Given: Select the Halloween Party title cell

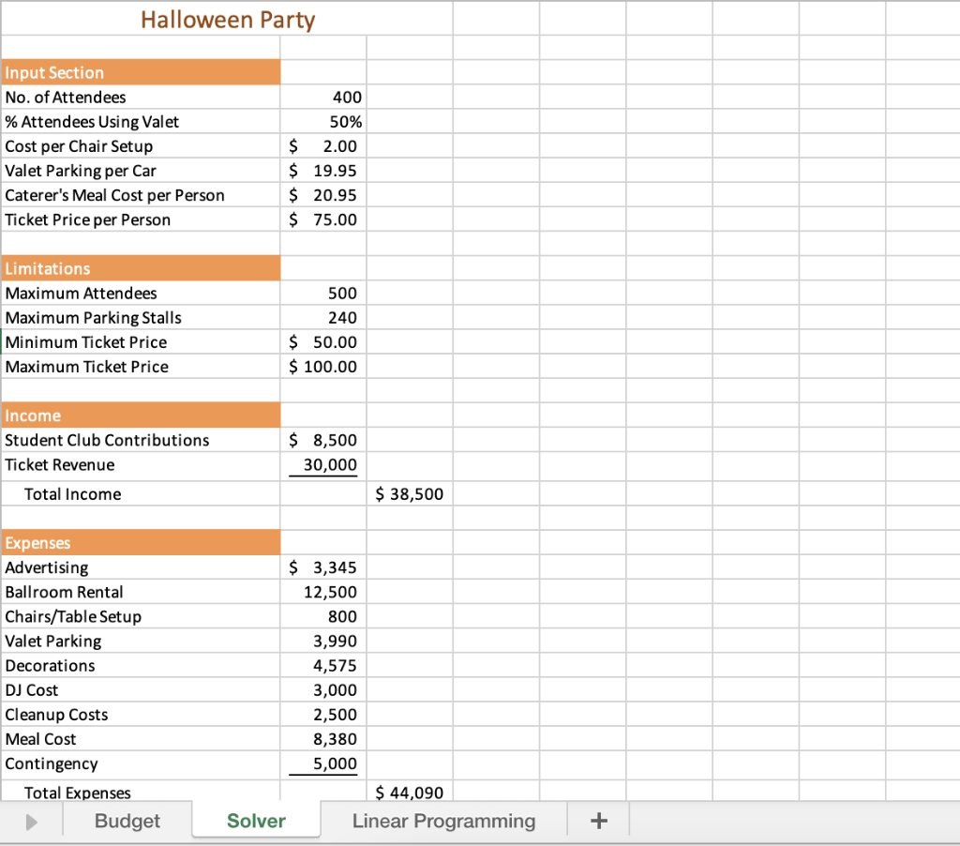Looking at the screenshot, I should tap(228, 19).
